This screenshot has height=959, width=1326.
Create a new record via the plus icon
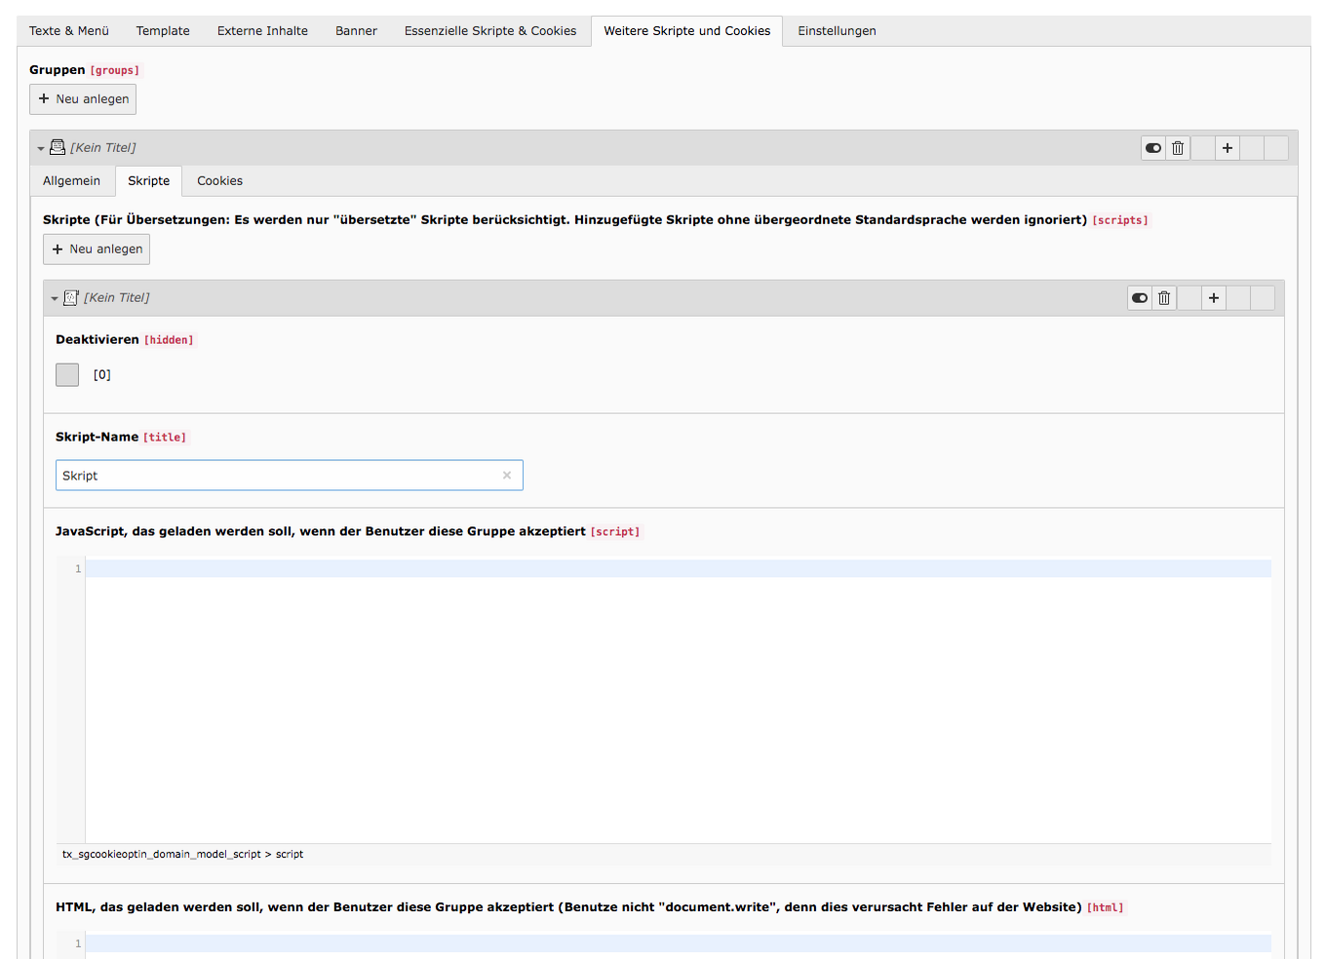1228,147
